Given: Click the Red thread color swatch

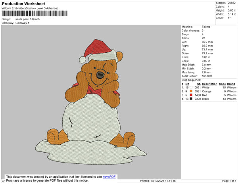Looking at the screenshot, I should coord(191,95).
